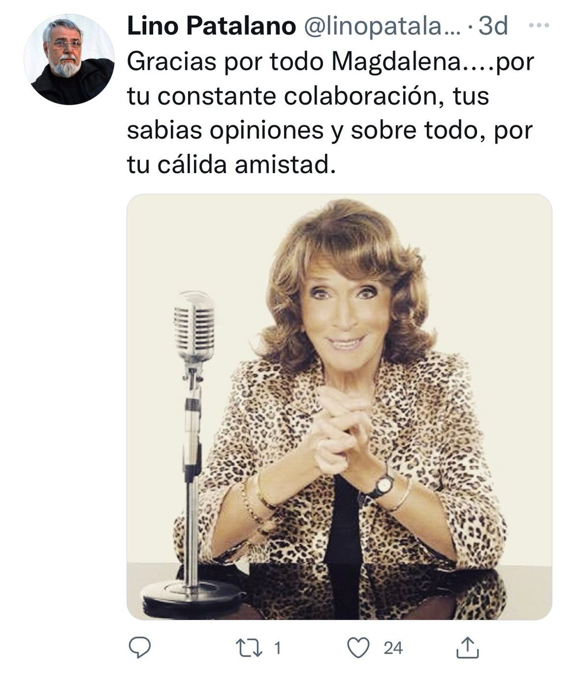Click the 3d timestamp of the tweet
576x684 pixels.
(x=493, y=26)
